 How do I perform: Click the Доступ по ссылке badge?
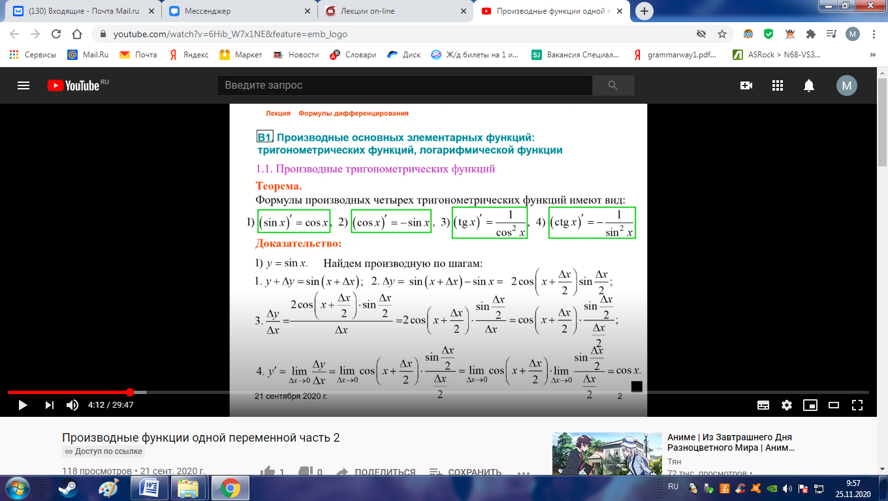pyautogui.click(x=103, y=451)
